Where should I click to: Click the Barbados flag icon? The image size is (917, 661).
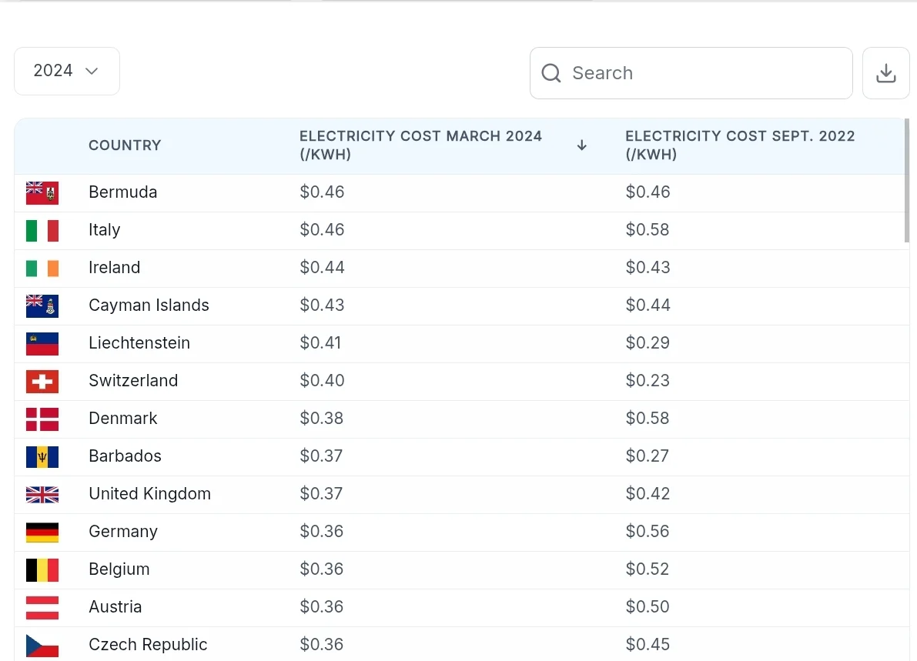coord(42,456)
